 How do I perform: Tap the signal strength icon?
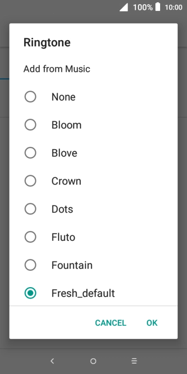click(124, 7)
